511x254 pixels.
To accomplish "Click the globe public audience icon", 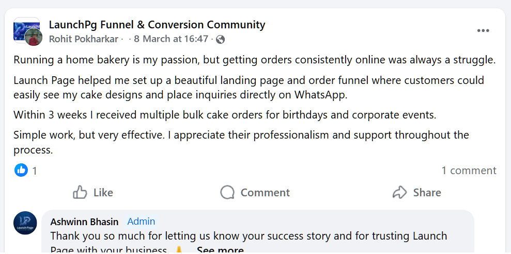I will 221,39.
